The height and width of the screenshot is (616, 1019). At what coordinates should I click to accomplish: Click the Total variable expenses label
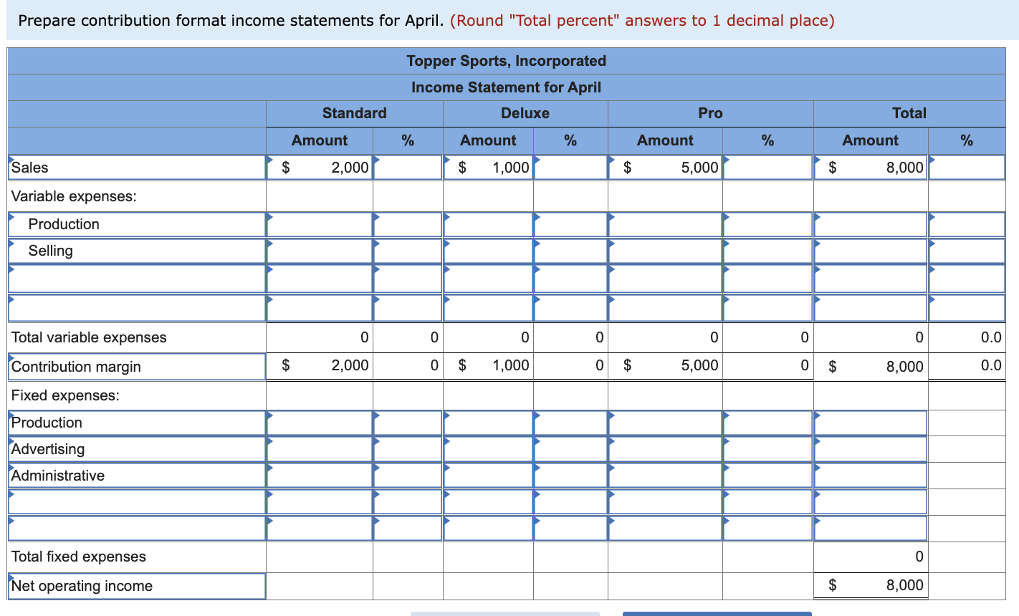coord(89,337)
